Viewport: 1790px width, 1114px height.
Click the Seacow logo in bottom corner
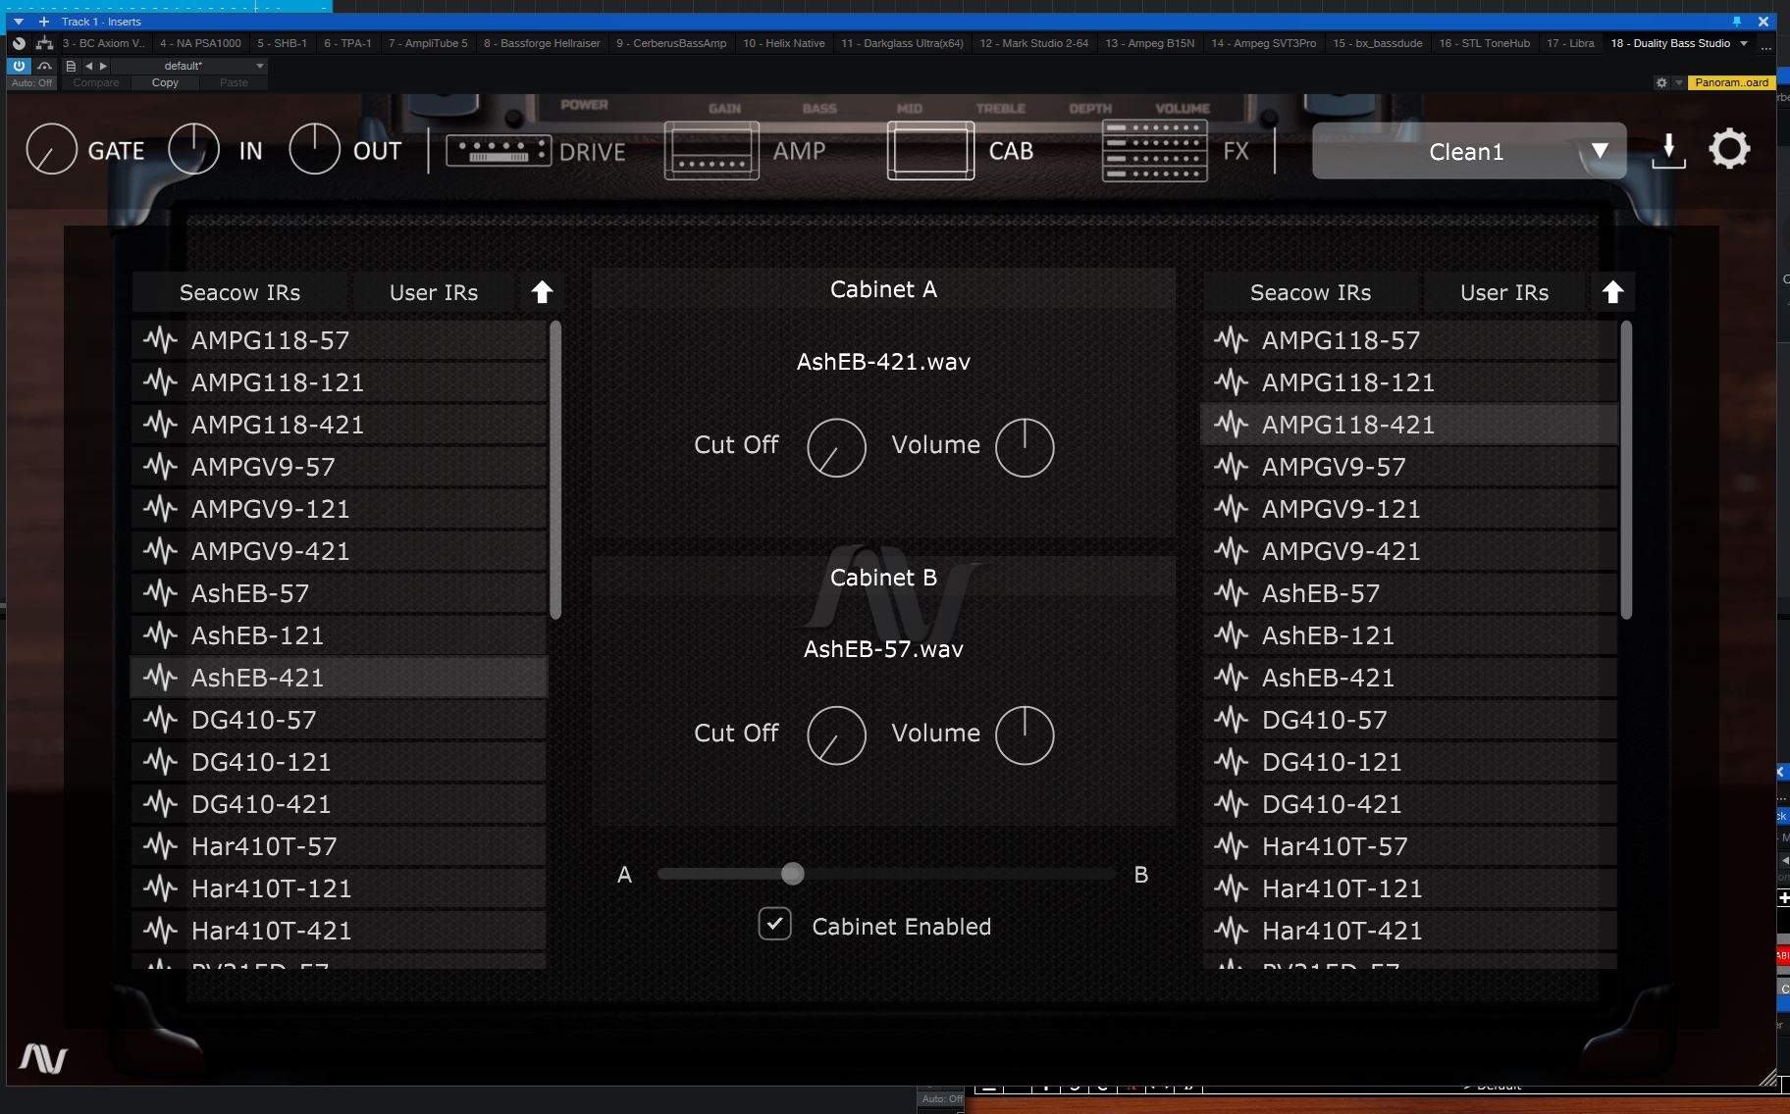[43, 1058]
